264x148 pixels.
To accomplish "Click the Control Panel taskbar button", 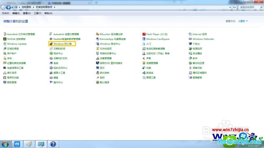I will click(x=41, y=144).
